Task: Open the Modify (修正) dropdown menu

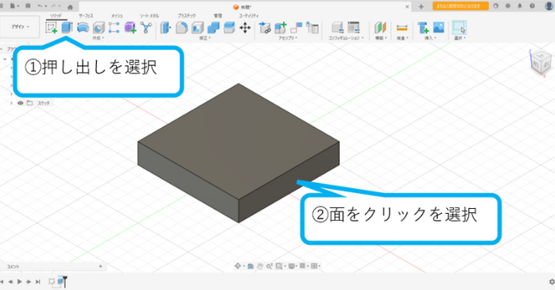Action: tap(205, 38)
